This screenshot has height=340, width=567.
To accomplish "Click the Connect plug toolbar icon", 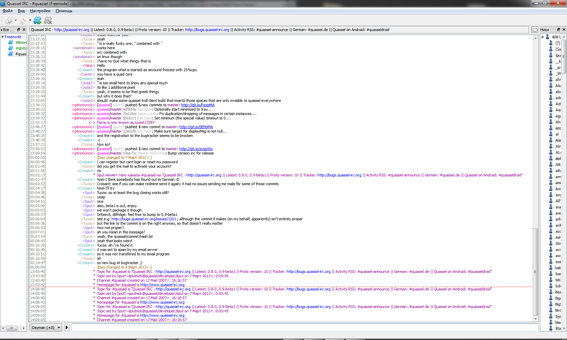I will [x=9, y=21].
